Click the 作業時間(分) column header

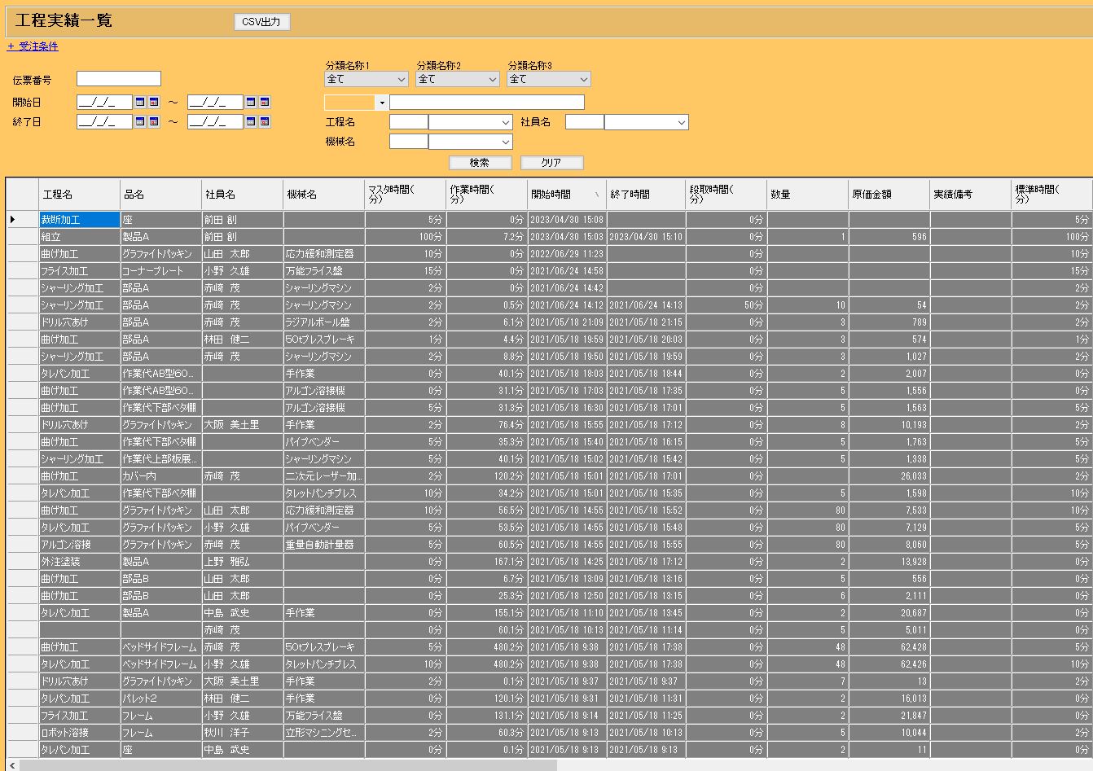tap(487, 195)
